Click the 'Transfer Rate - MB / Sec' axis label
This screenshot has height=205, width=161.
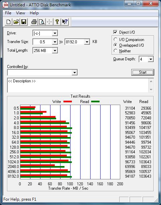[68, 188]
